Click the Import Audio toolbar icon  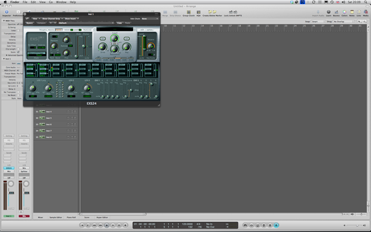[x=318, y=13]
